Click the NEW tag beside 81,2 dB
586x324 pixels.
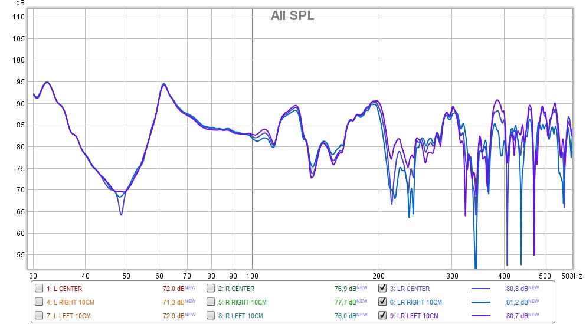(x=533, y=301)
